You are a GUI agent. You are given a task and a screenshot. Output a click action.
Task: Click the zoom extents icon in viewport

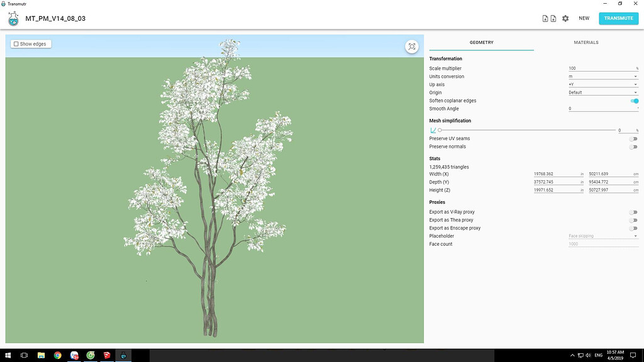411,47
